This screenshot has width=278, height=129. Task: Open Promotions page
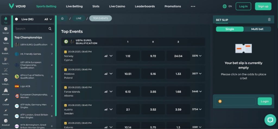click(x=173, y=6)
